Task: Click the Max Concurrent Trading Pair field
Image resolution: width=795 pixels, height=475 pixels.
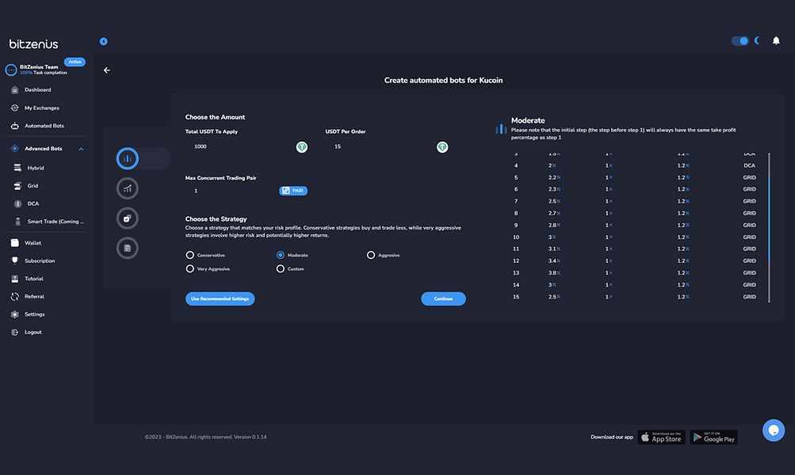Action: coord(231,191)
